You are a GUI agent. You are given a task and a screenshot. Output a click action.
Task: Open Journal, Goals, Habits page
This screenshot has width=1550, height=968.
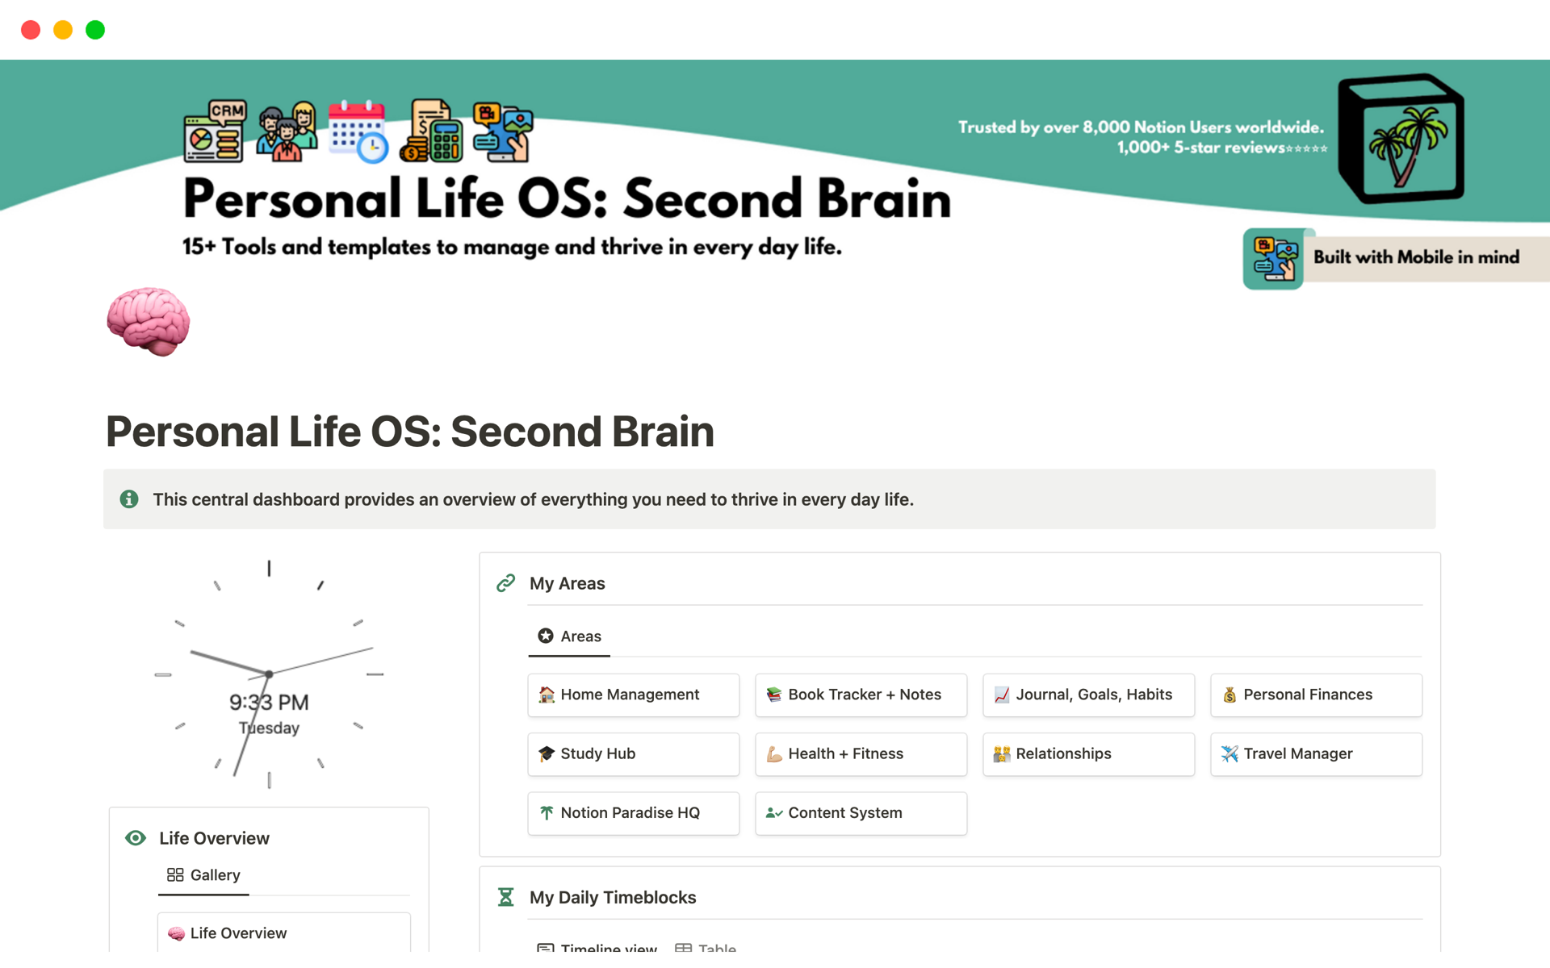[1088, 695]
